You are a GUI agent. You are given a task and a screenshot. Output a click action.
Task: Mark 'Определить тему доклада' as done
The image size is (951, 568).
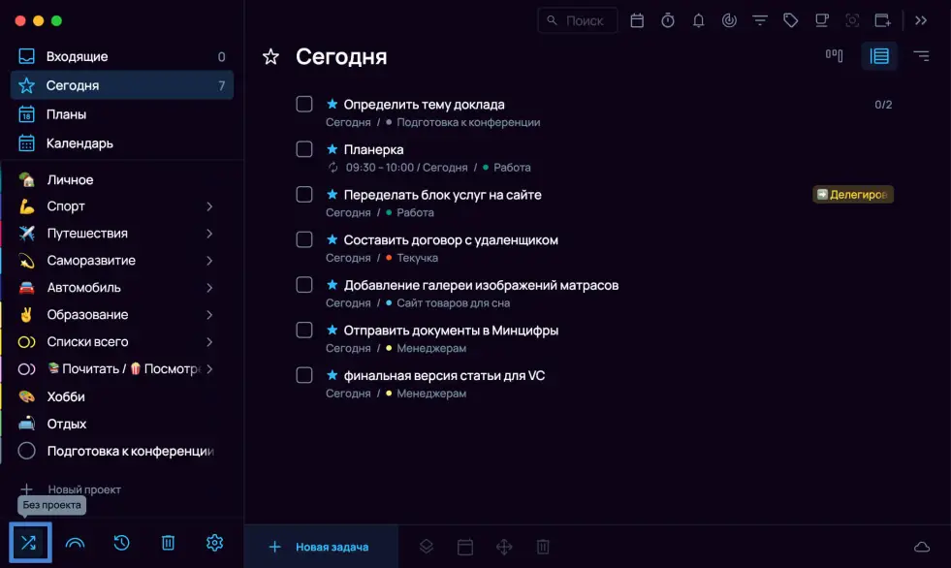[x=304, y=104]
